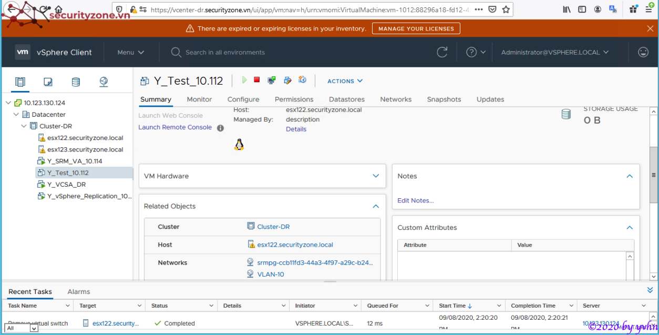Open the Firefox account icon
659x335 pixels.
[x=598, y=9]
